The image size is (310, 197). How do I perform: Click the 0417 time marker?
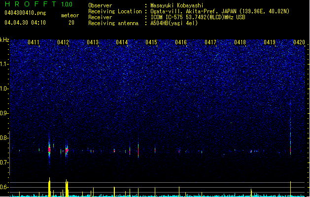tap(210, 42)
